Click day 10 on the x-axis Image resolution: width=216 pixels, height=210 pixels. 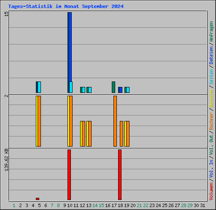pyautogui.click(x=70, y=205)
